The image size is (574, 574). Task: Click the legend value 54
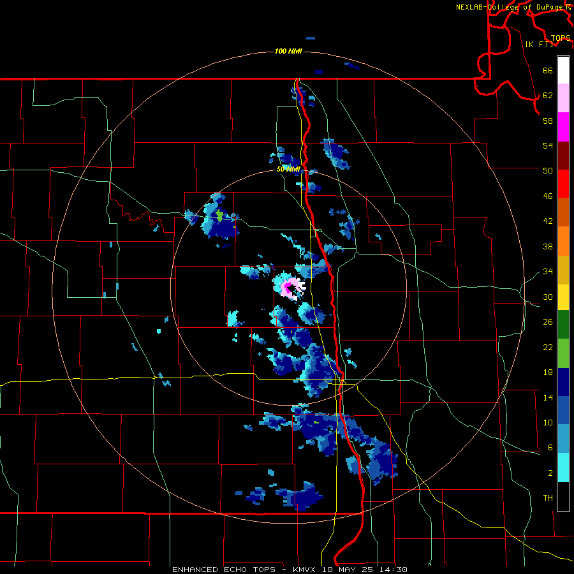tap(548, 145)
